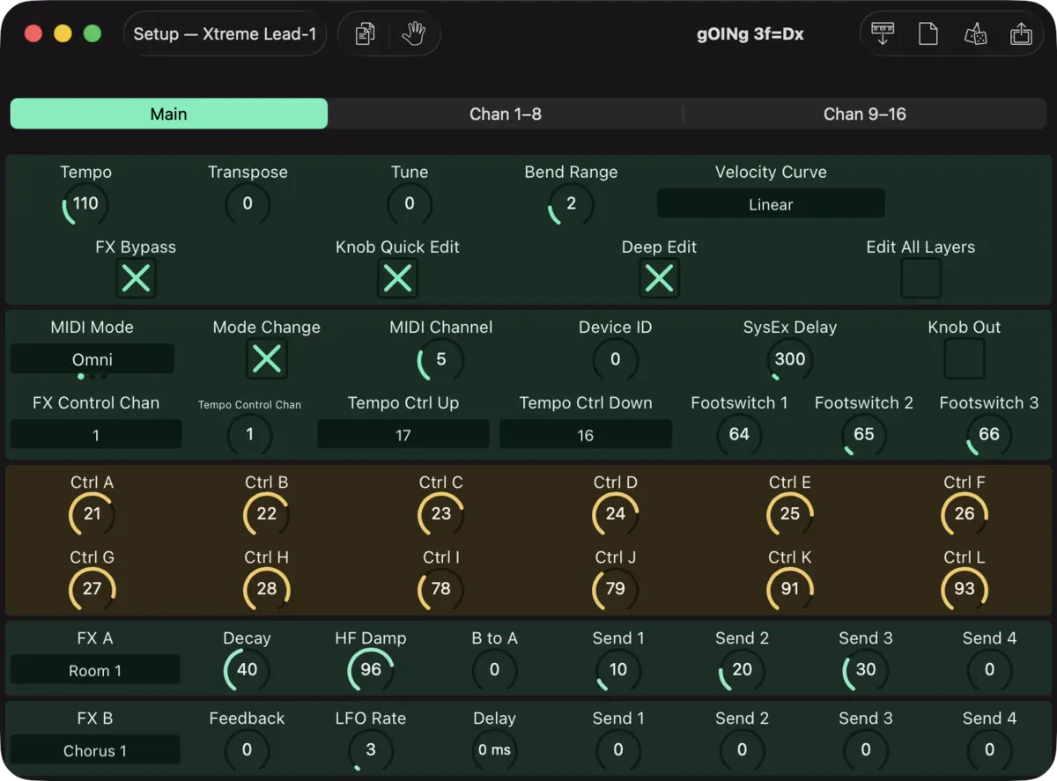Click the hand icon in toolbar
This screenshot has height=781, width=1057.
[x=413, y=34]
